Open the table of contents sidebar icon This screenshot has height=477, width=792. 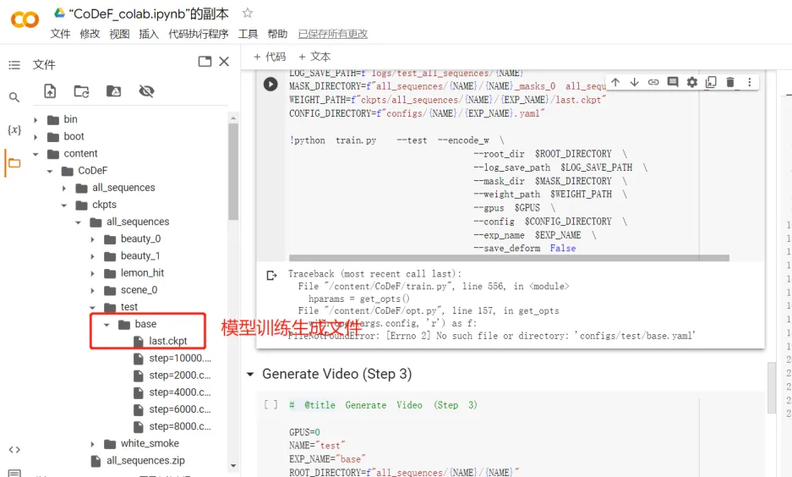click(14, 64)
